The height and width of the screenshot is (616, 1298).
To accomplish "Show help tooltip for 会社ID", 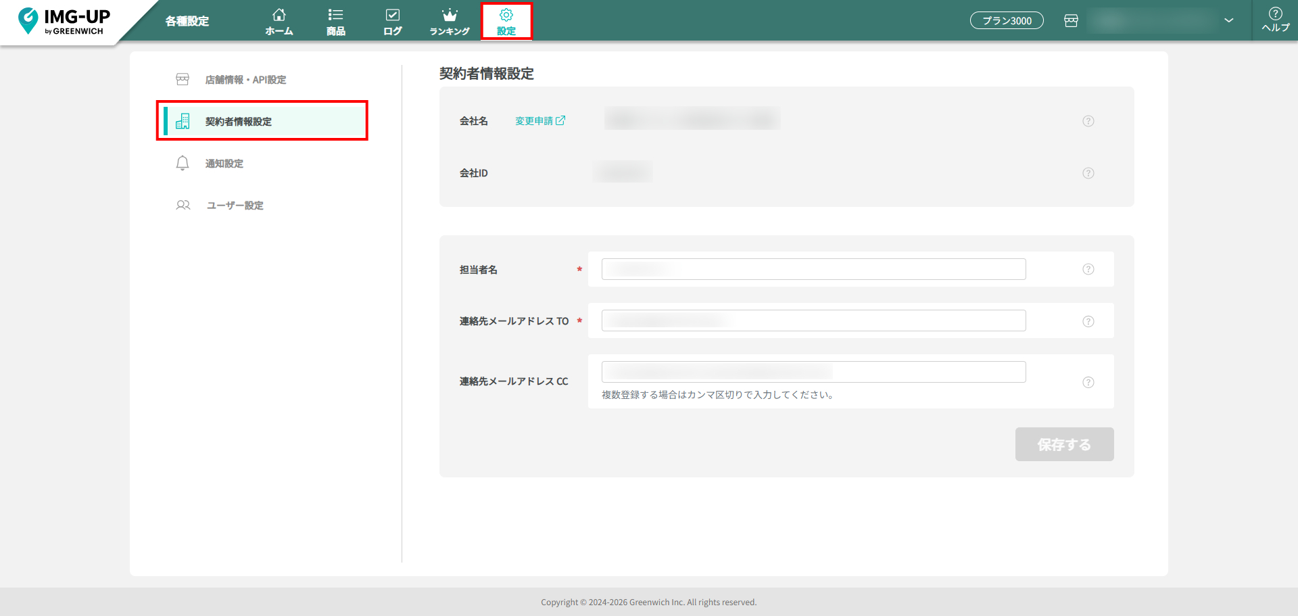I will [1088, 173].
